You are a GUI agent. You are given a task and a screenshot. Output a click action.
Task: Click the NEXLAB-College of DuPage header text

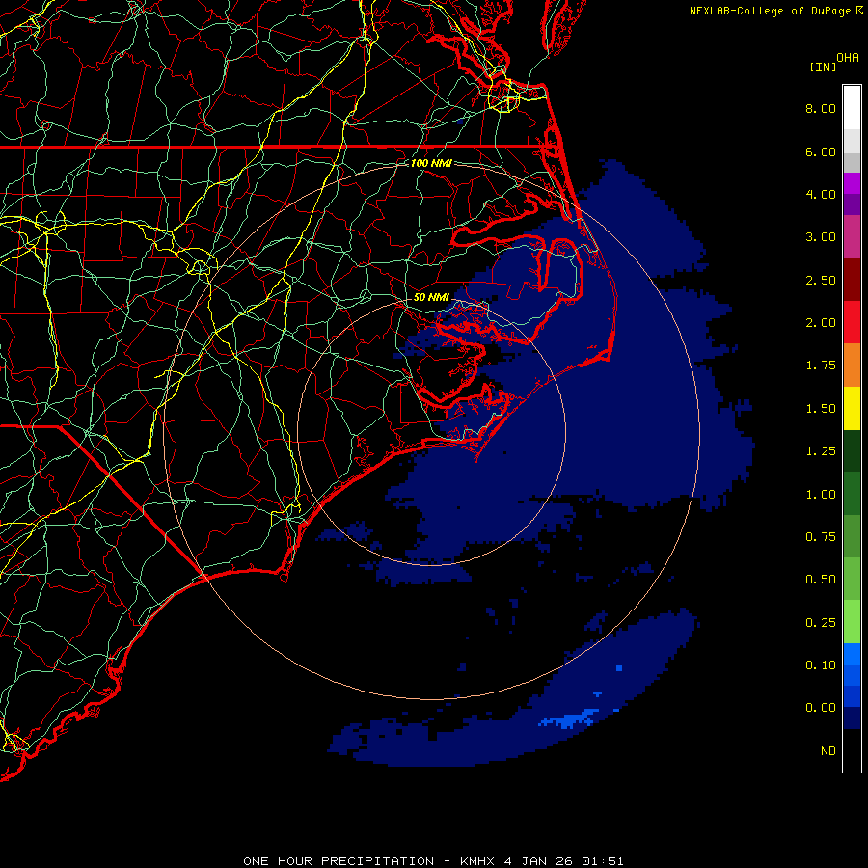coord(770,11)
